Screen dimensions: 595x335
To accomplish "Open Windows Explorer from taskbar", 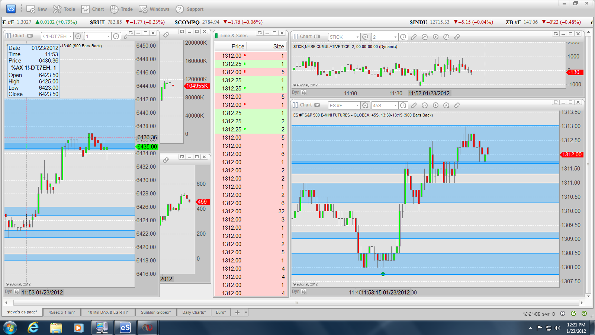I will (56, 328).
